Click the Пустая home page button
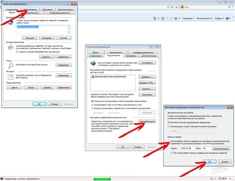 pos(63,38)
